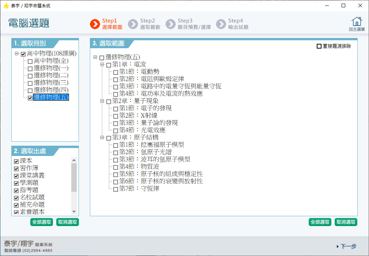Click the 選取出處 list scrollbar thumb

coord(74,177)
